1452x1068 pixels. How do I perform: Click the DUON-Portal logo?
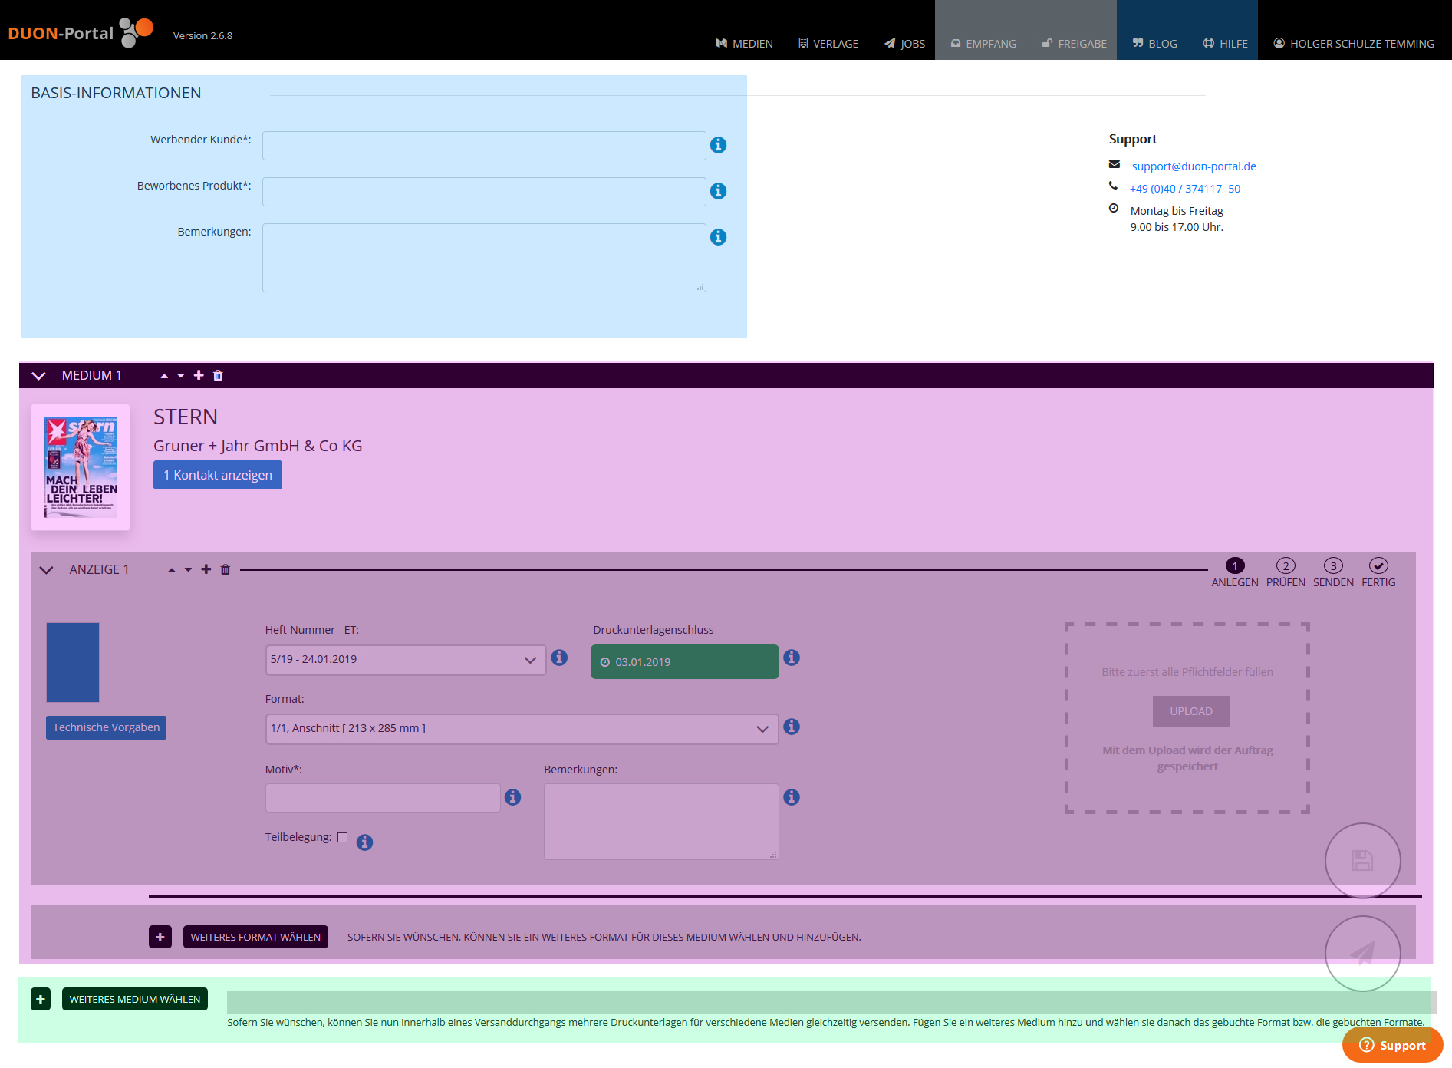point(81,32)
